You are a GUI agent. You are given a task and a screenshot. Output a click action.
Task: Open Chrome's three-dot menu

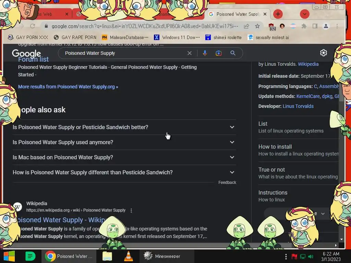[337, 26]
